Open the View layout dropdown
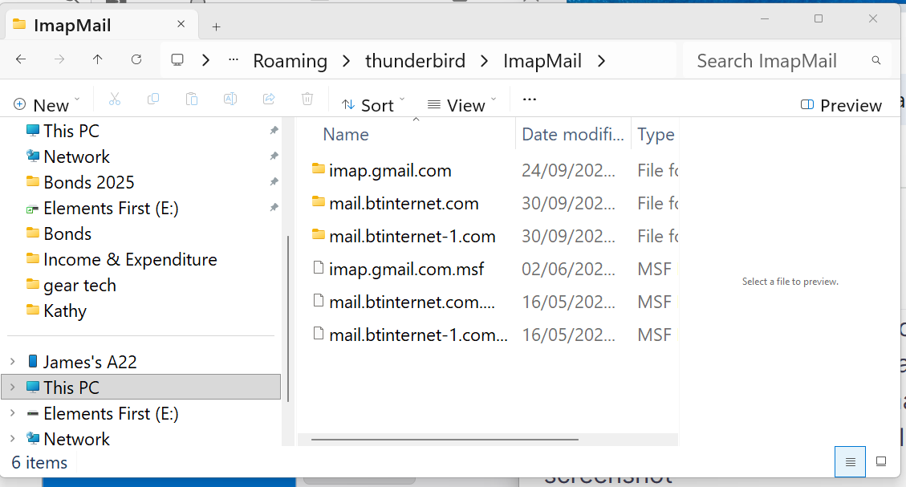The height and width of the screenshot is (487, 906). 461,105
